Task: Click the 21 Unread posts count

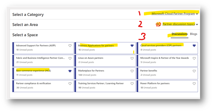Action: coord(25,62)
